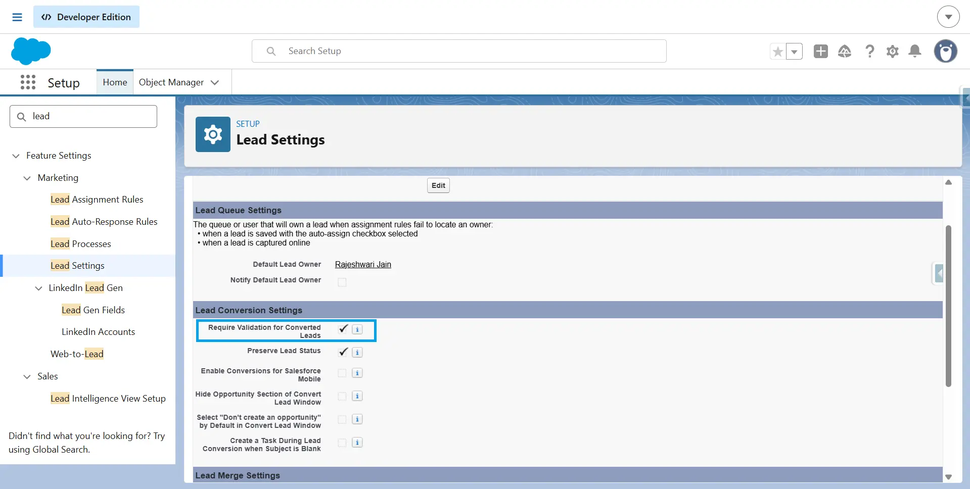Expand the collapsed side panel handle
970x489 pixels.
(939, 274)
